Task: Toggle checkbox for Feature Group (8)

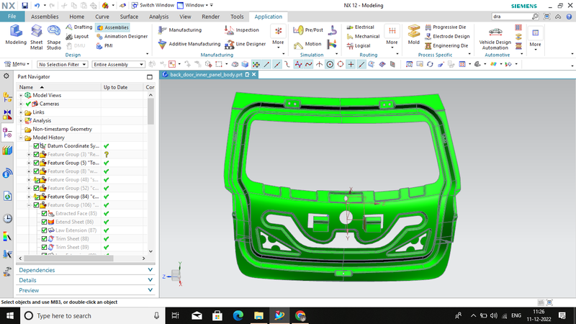Action: coord(36,171)
